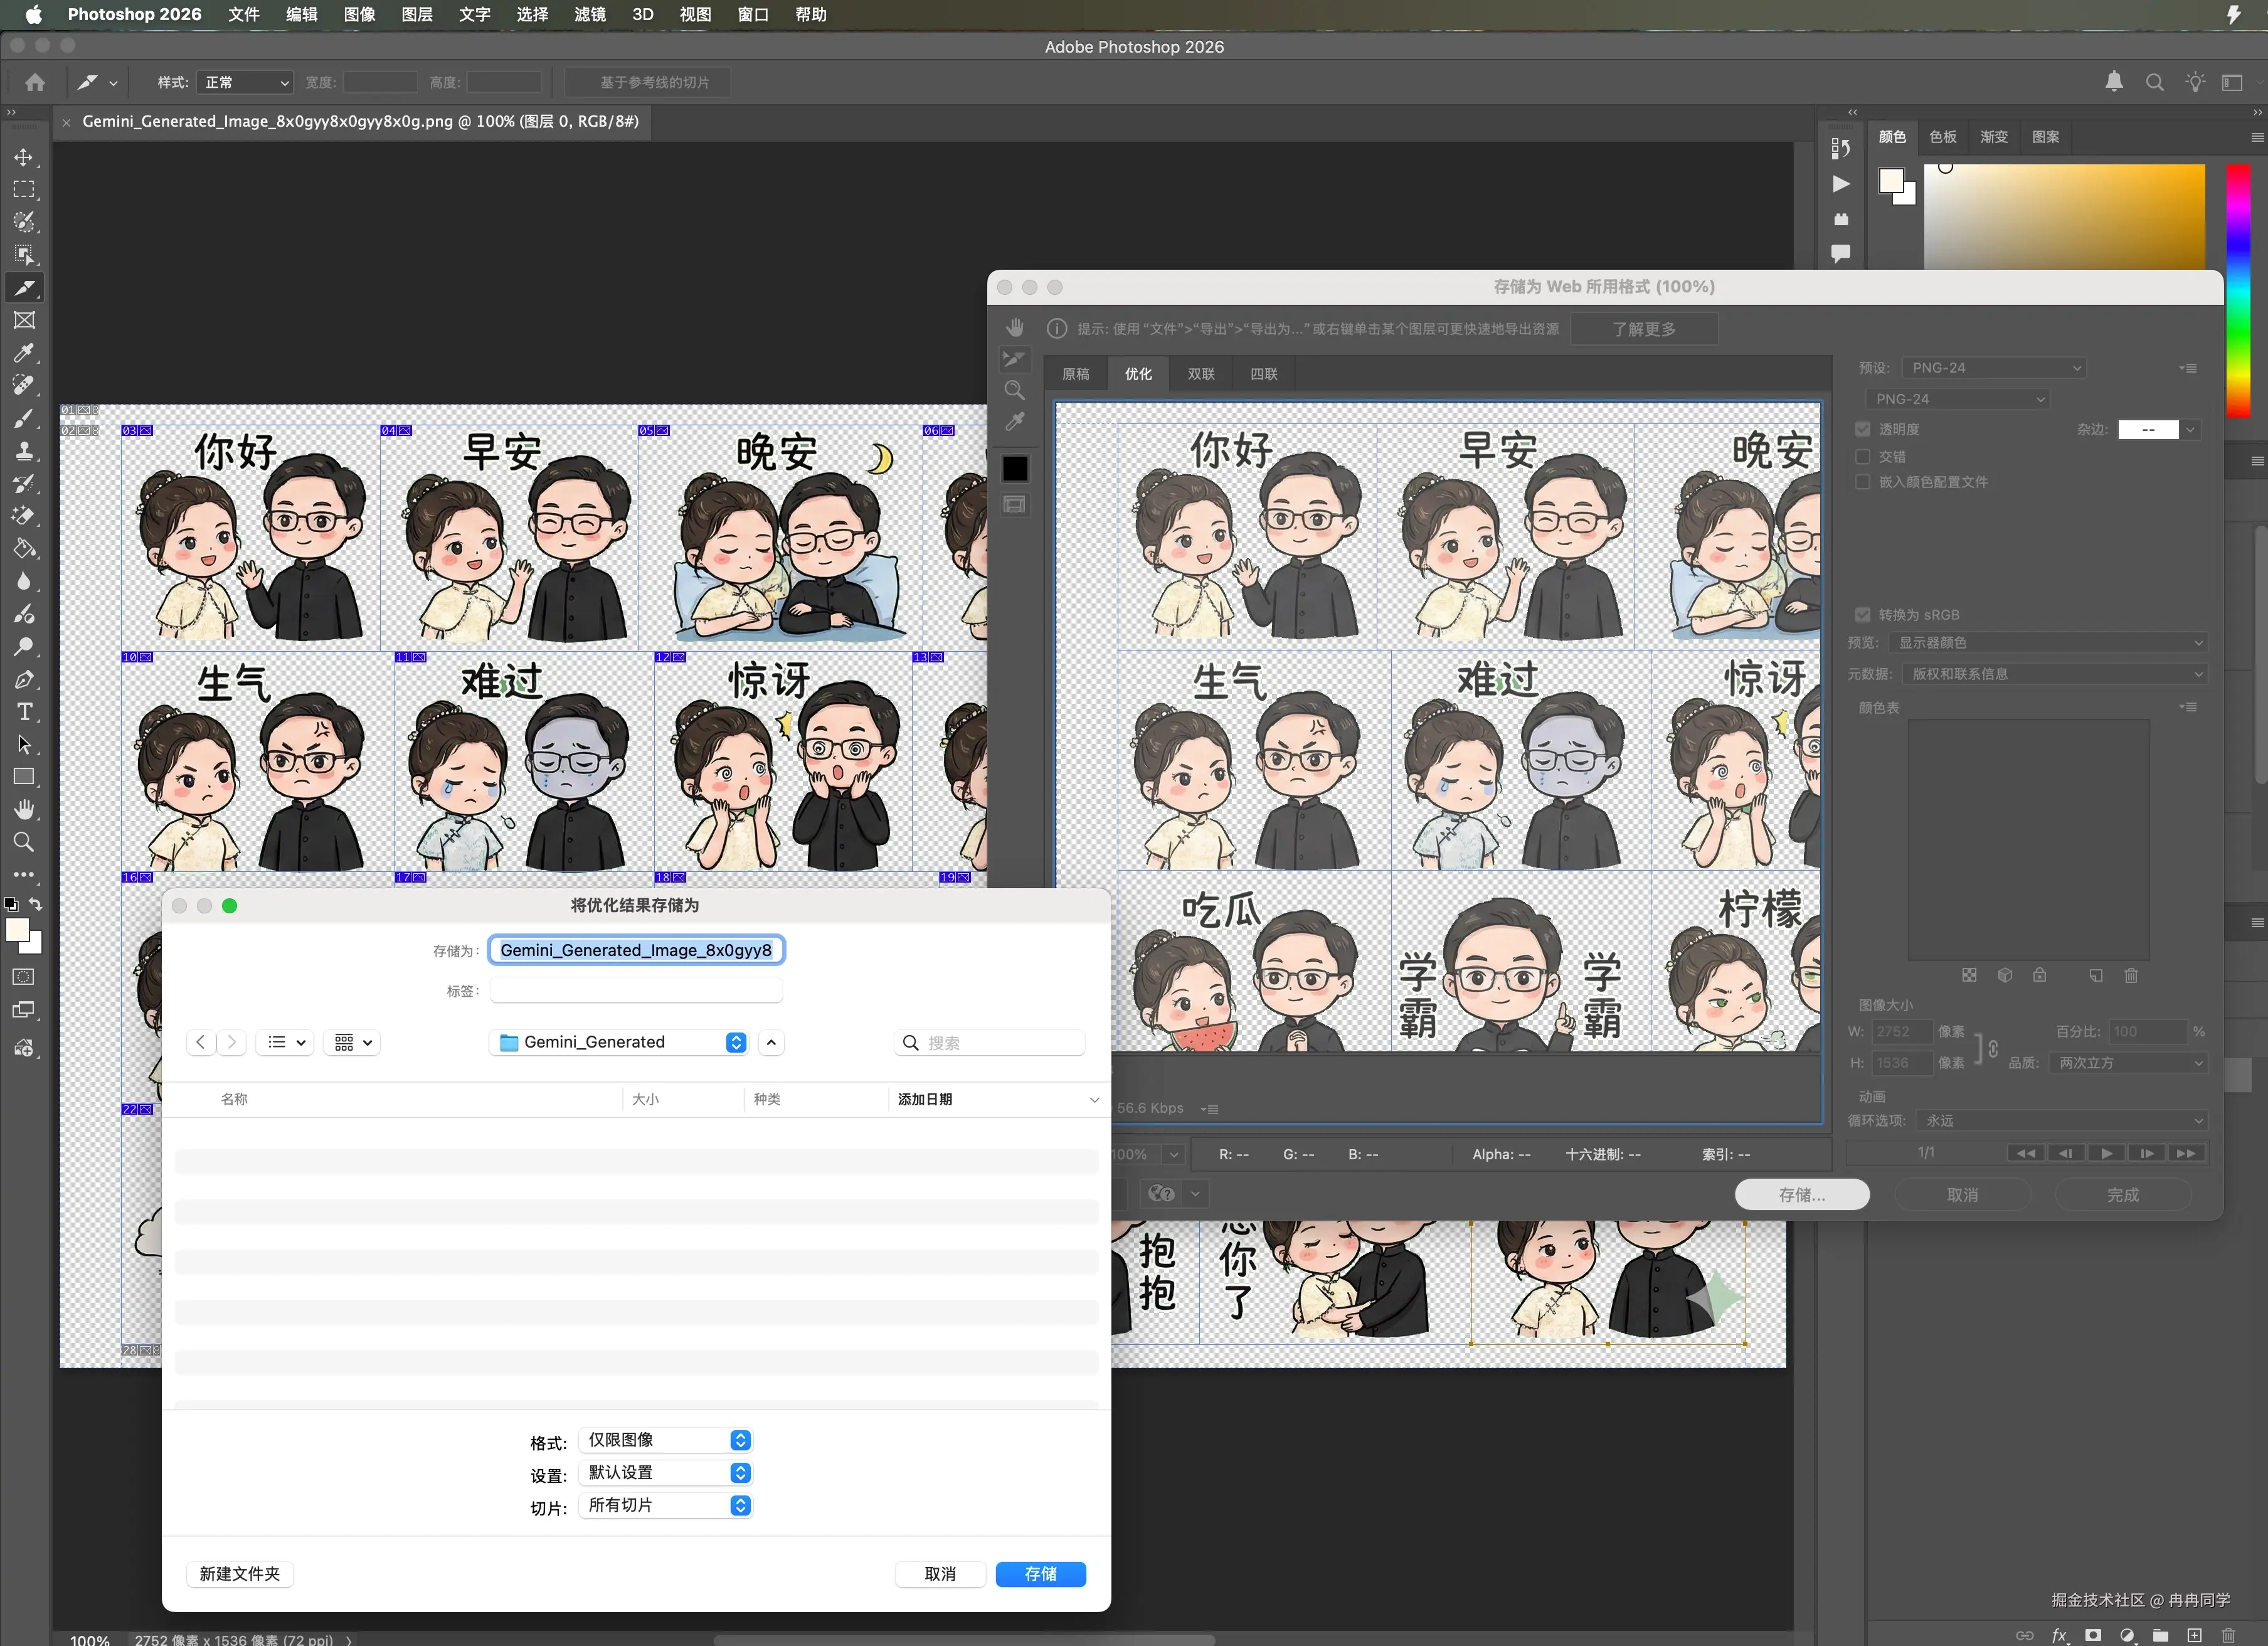Select the Zoom tool in left toolbar
This screenshot has height=1646, width=2268.
[24, 842]
